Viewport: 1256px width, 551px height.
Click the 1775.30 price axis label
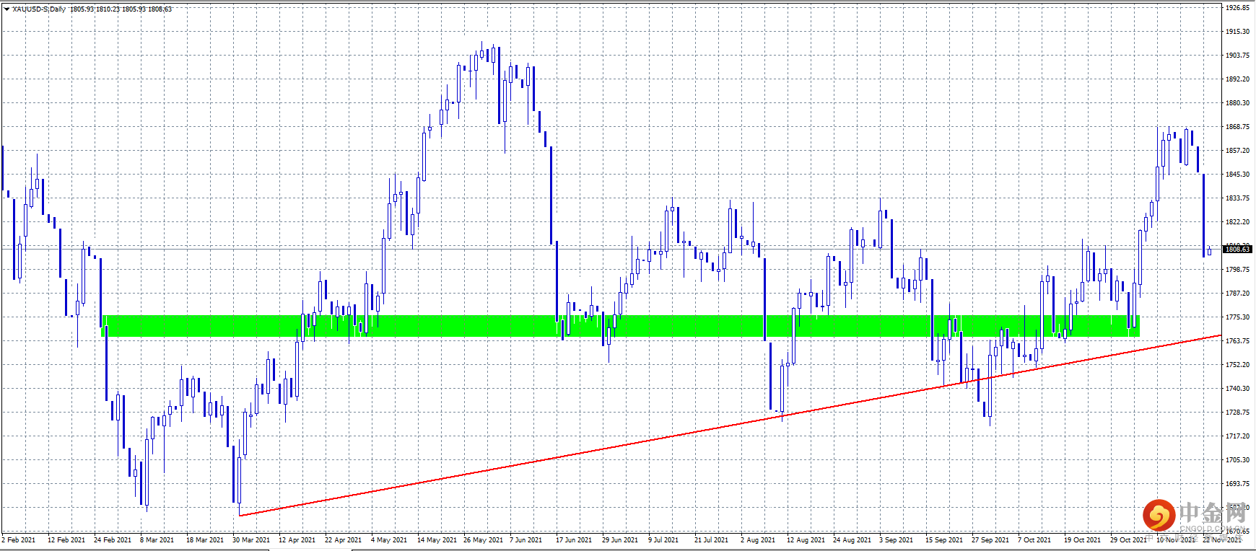(1237, 317)
